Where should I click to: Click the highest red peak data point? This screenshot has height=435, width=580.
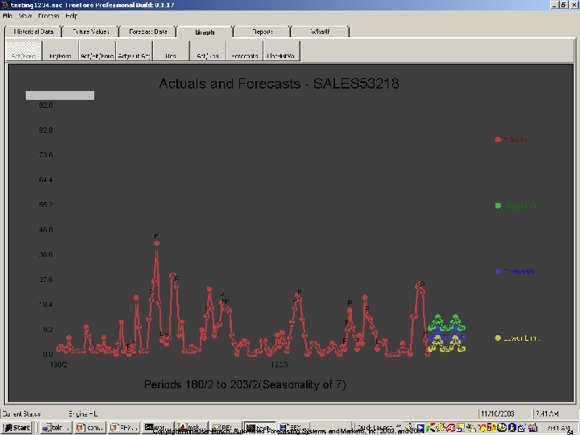pyautogui.click(x=156, y=243)
